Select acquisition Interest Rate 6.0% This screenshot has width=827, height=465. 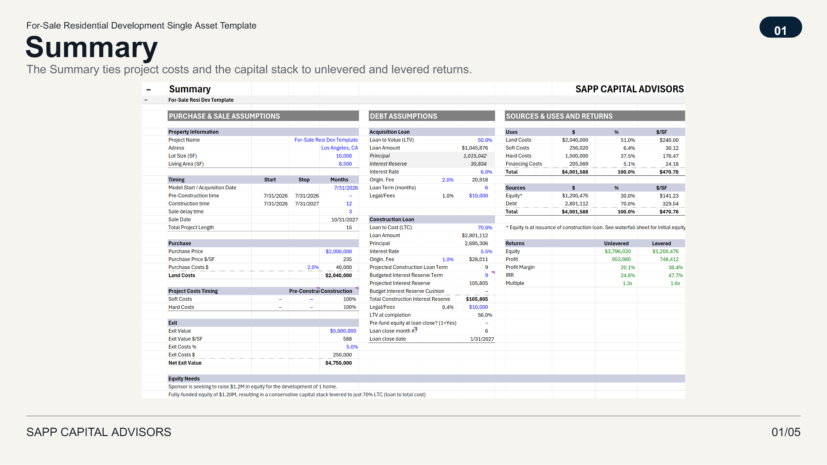click(x=486, y=172)
